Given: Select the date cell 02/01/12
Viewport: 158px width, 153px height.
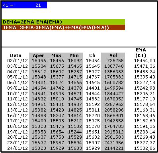Looking at the screenshot, I should 18,61.
